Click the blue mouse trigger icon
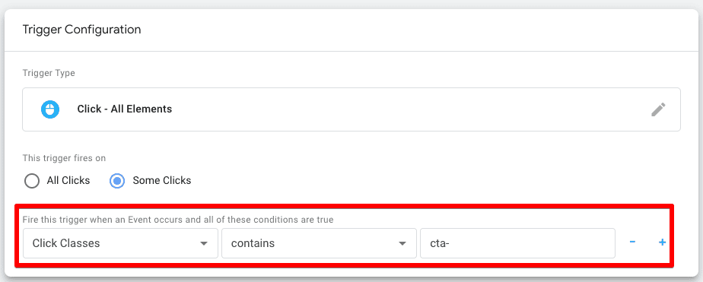703x282 pixels. click(50, 109)
